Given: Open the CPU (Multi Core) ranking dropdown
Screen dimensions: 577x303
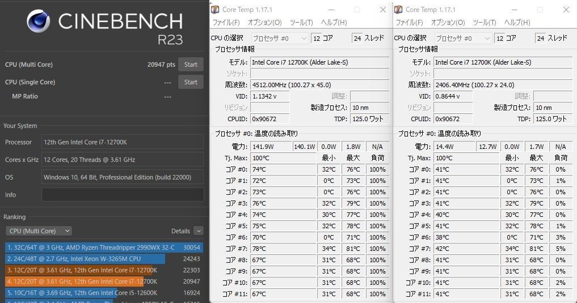Looking at the screenshot, I should tap(38, 231).
